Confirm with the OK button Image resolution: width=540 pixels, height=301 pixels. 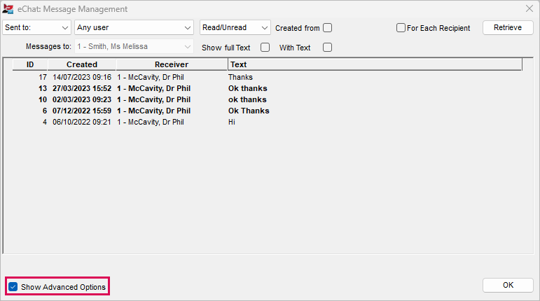point(508,285)
